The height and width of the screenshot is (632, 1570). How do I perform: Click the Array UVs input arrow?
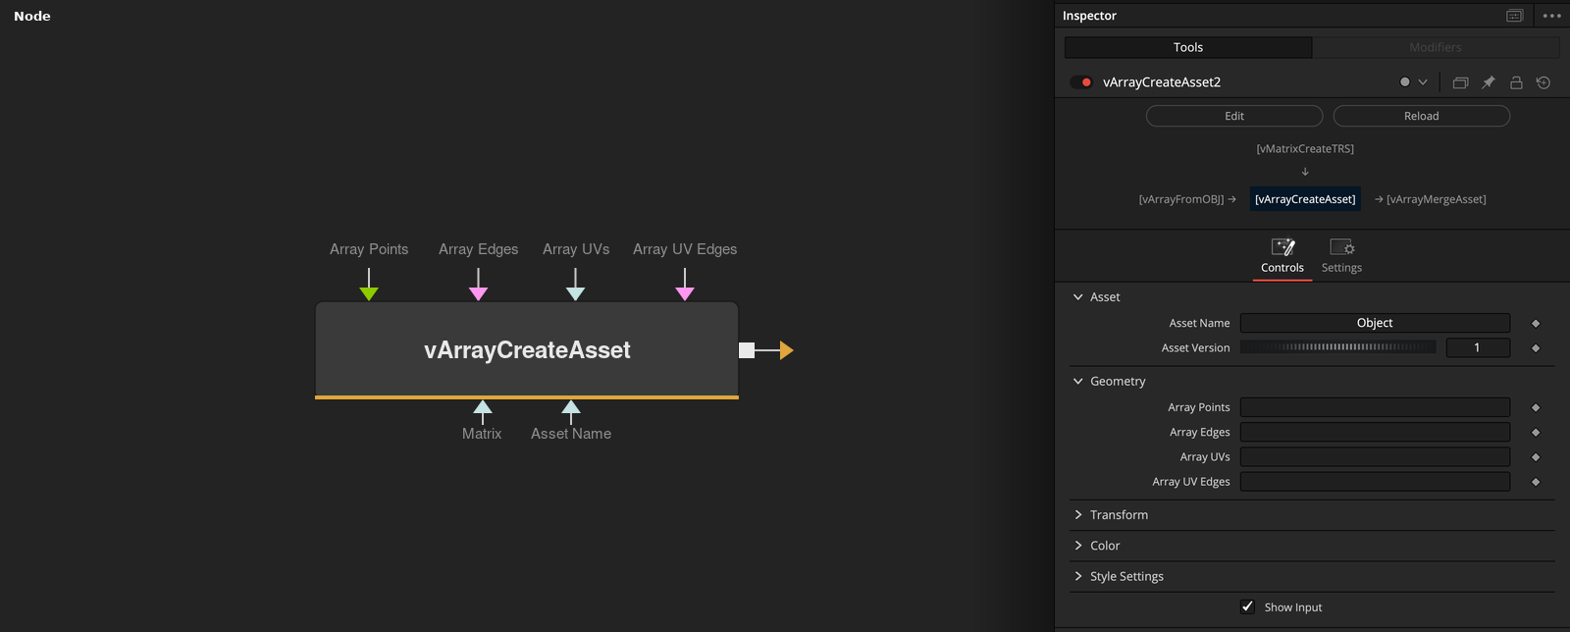[576, 293]
